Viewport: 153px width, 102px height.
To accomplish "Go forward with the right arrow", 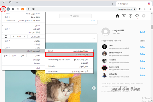I will pyautogui.click(x=150, y=9).
